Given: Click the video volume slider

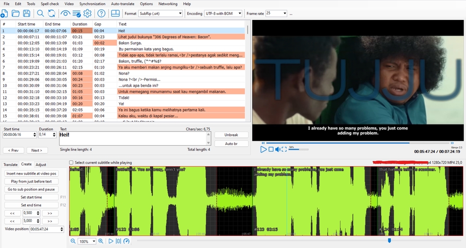Looking at the screenshot, I should coord(299,149).
